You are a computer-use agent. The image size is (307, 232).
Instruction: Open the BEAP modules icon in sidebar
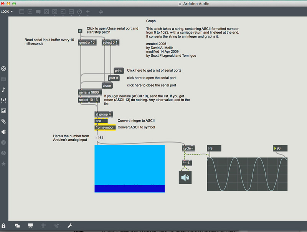click(x=3, y=153)
